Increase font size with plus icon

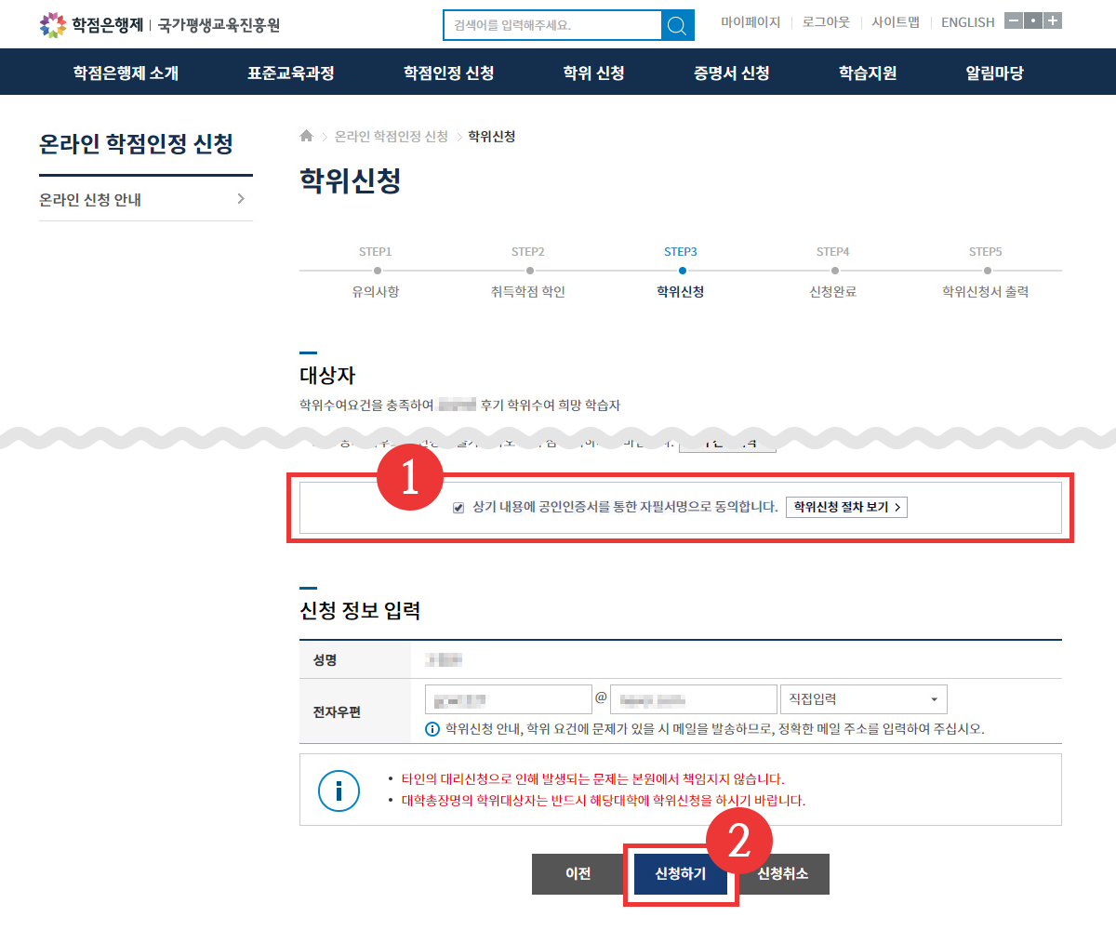[1052, 21]
